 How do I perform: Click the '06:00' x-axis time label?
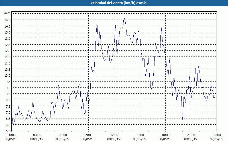point(63,135)
